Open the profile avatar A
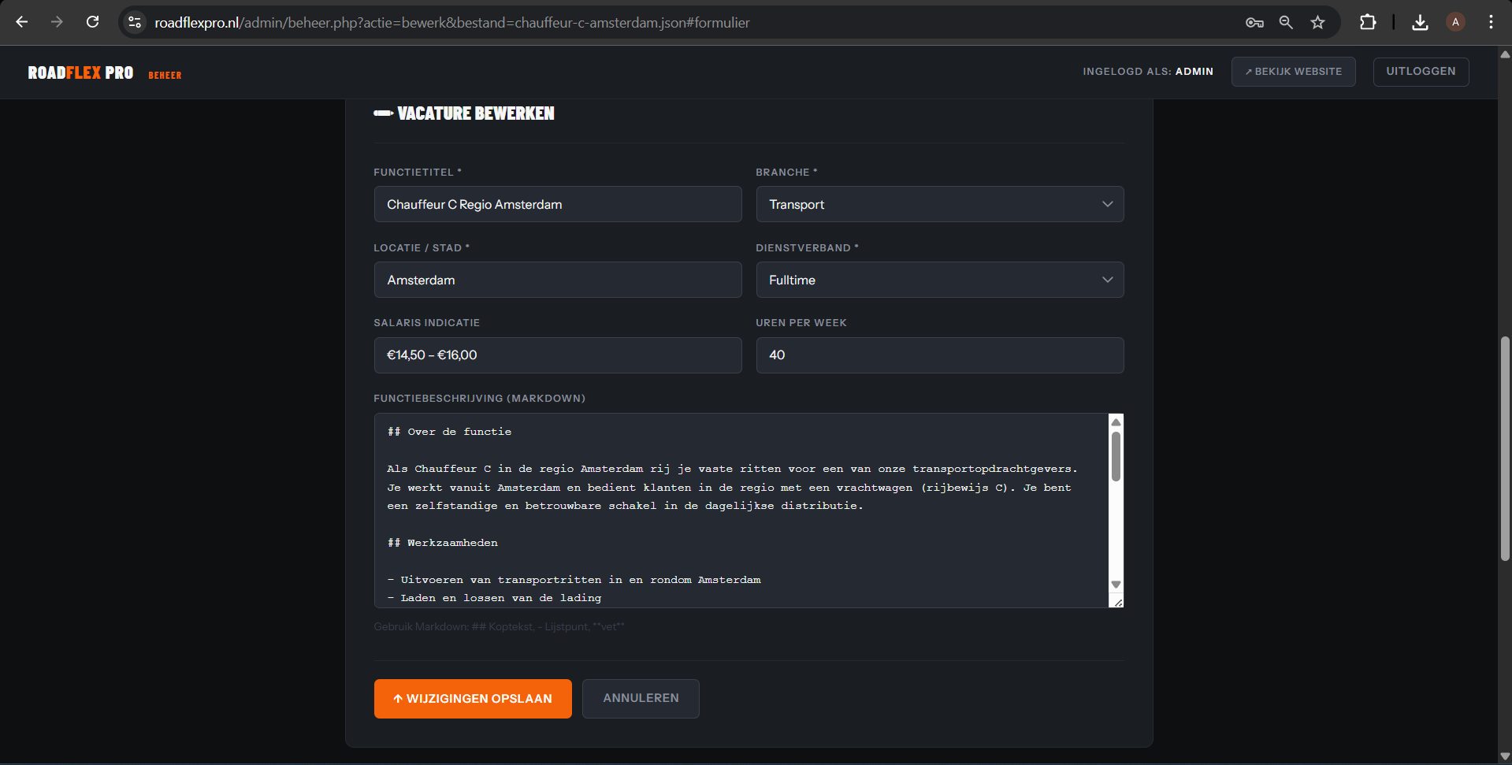Viewport: 1512px width, 765px height. point(1455,22)
